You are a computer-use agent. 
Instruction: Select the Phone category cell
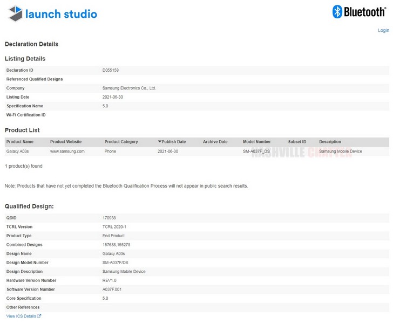coord(110,151)
